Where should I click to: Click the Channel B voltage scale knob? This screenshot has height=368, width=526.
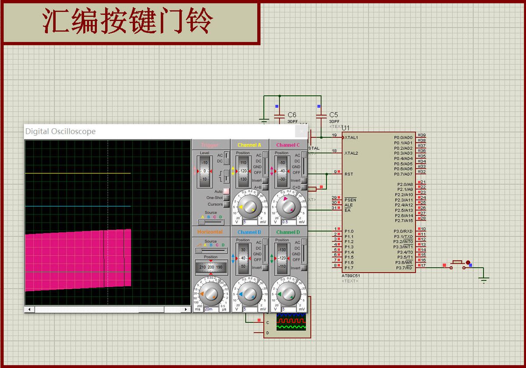249,294
